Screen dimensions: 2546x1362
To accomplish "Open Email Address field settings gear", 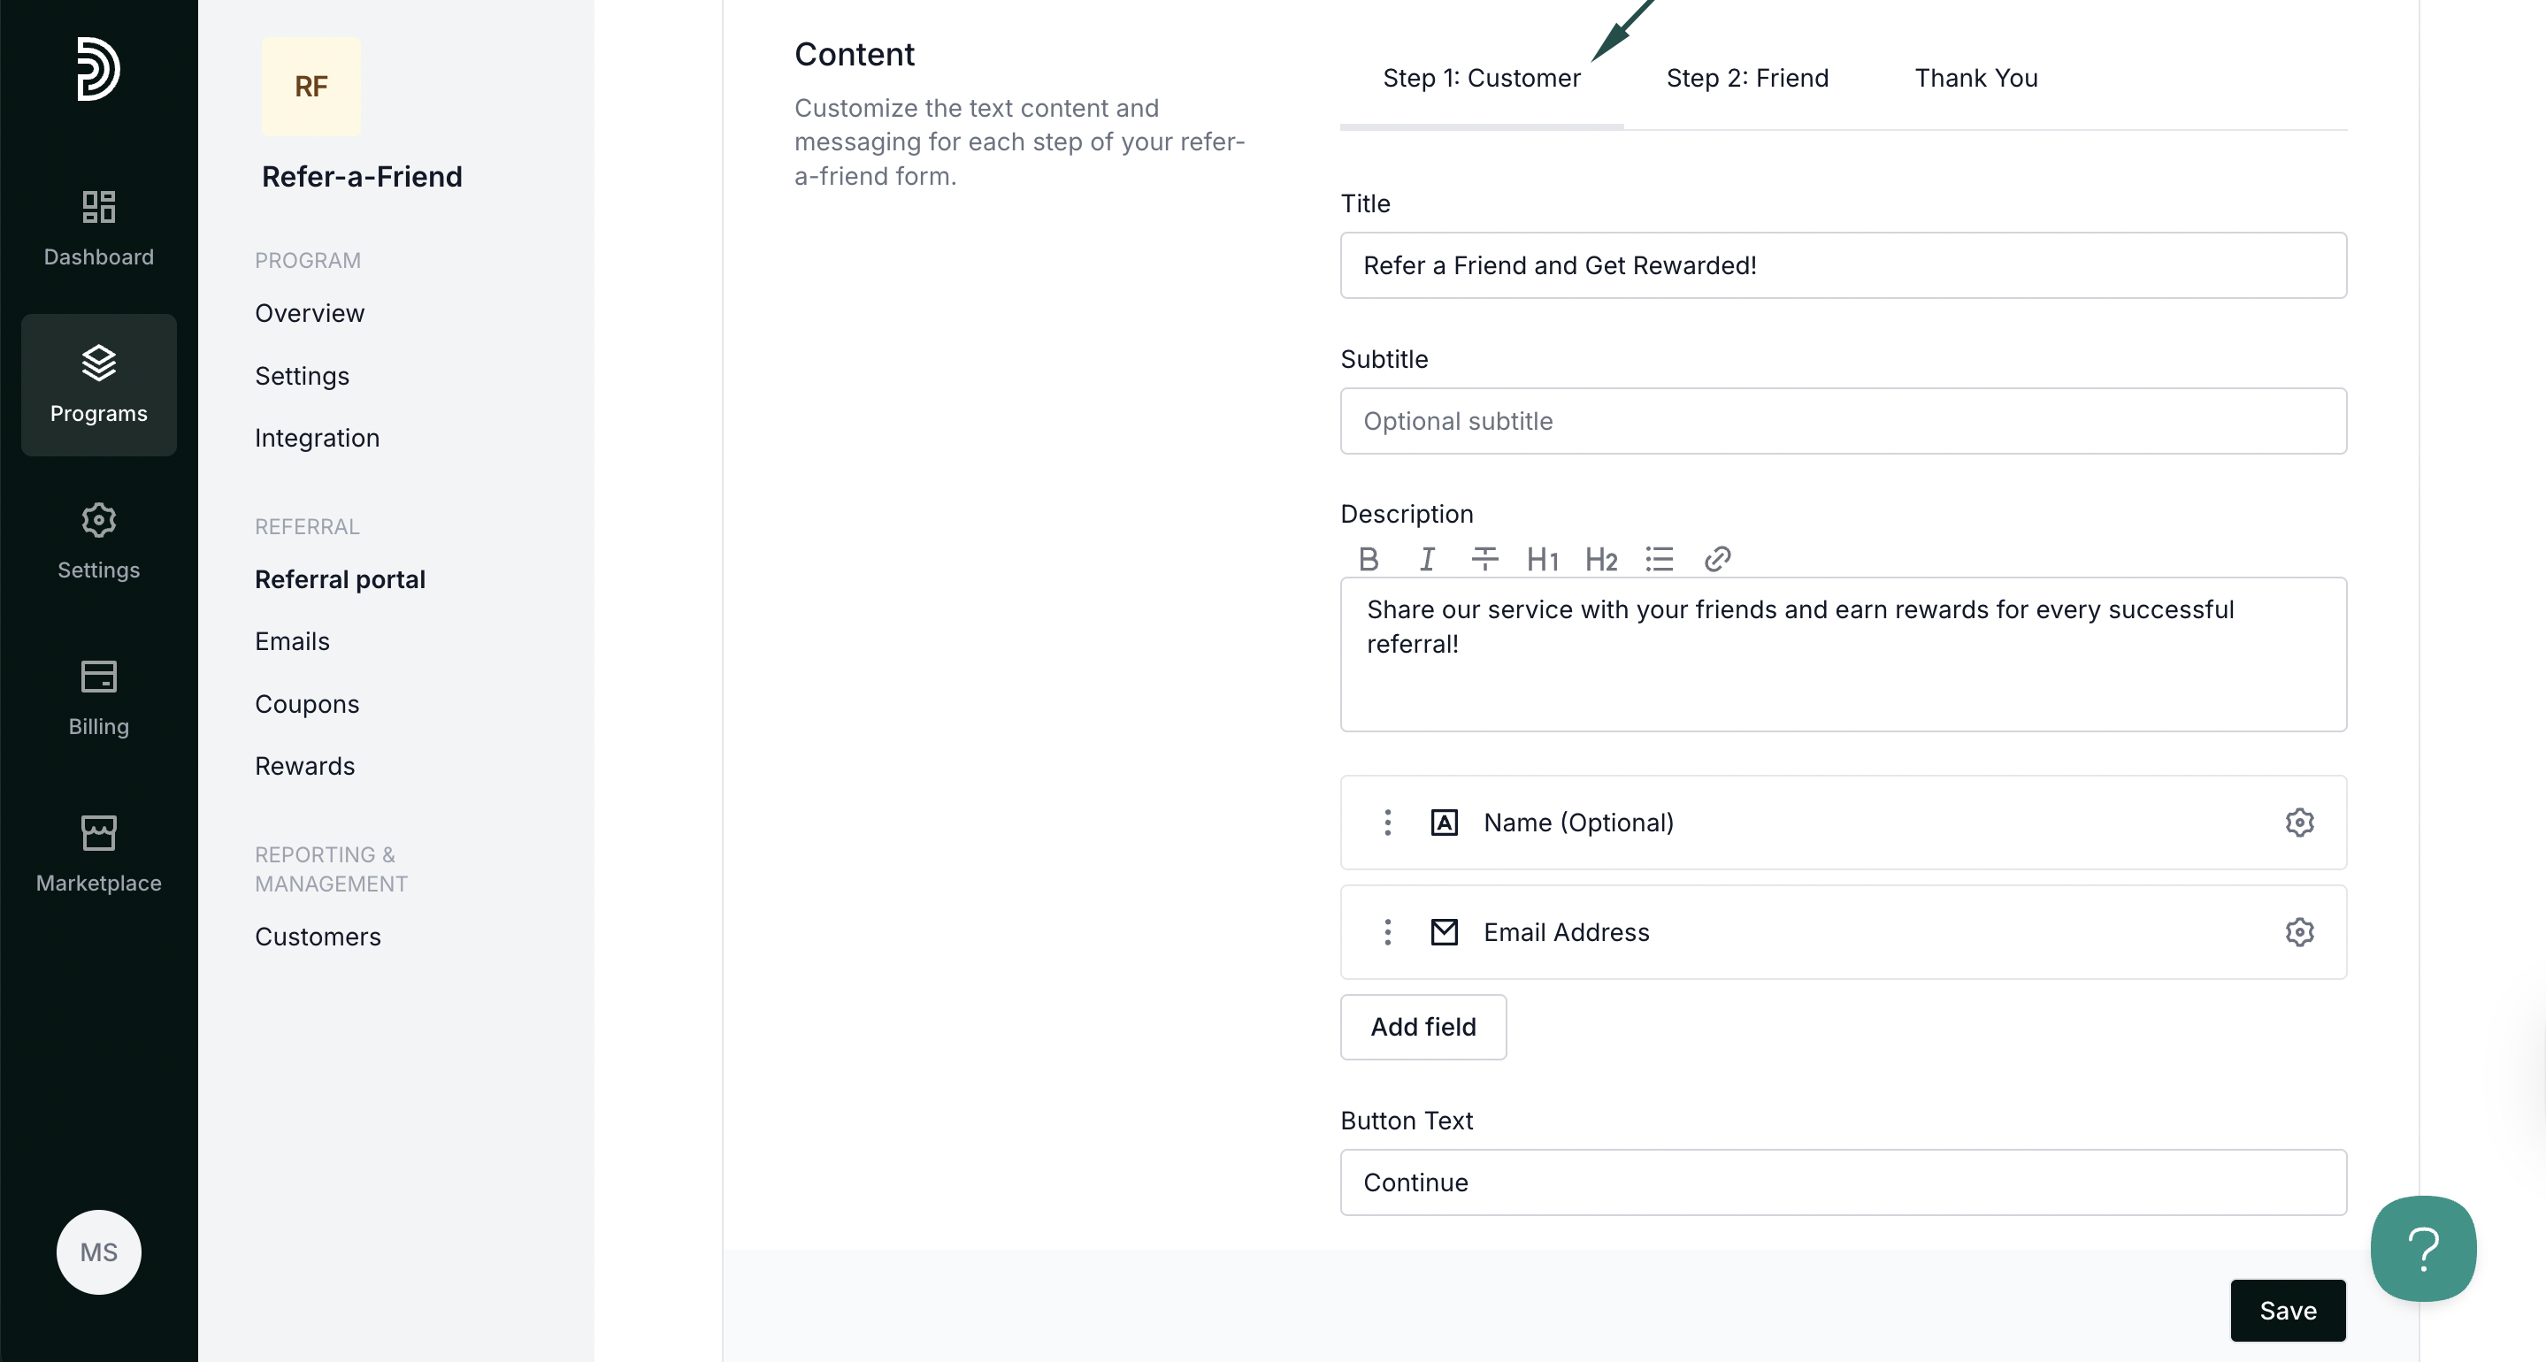I will pyautogui.click(x=2299, y=932).
